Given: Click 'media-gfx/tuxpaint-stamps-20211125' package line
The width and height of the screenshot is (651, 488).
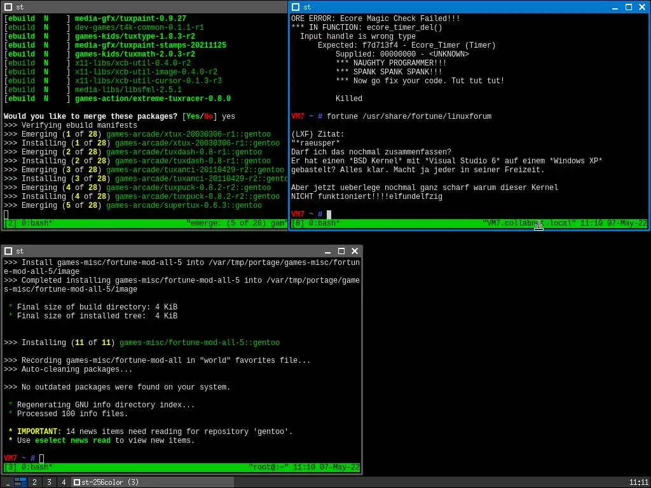Looking at the screenshot, I should (x=150, y=45).
